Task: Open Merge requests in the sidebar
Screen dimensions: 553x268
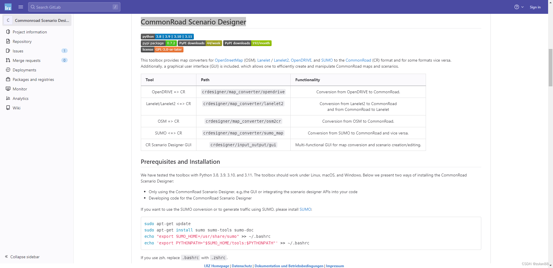Action: pos(26,60)
